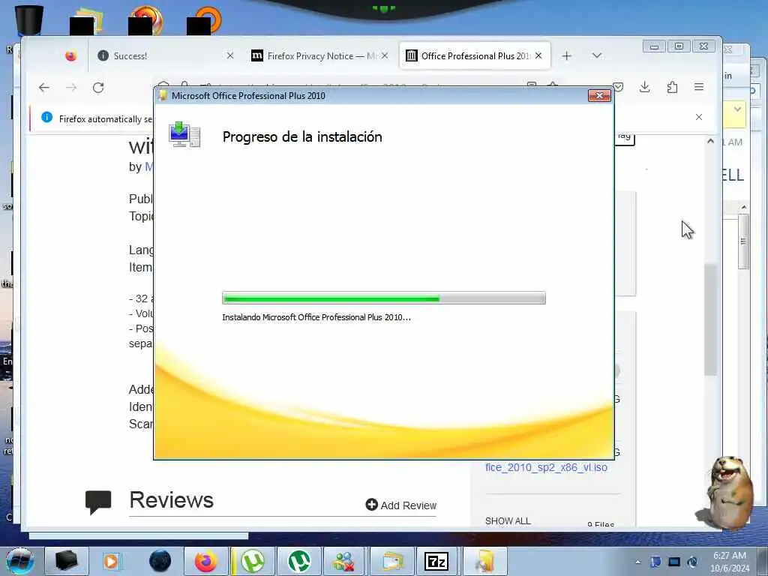The height and width of the screenshot is (576, 768).
Task: Open the dark globe taskbar icon
Action: pos(160,561)
